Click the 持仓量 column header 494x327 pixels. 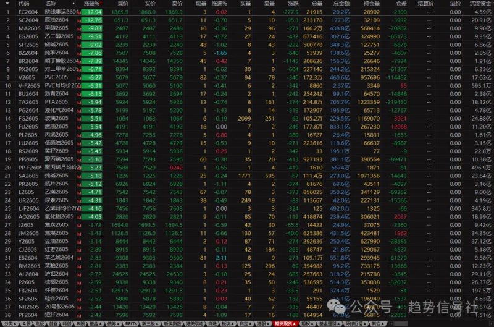(x=371, y=4)
